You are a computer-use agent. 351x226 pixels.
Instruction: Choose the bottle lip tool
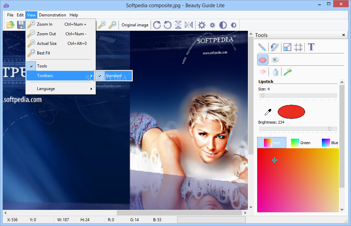point(275,72)
